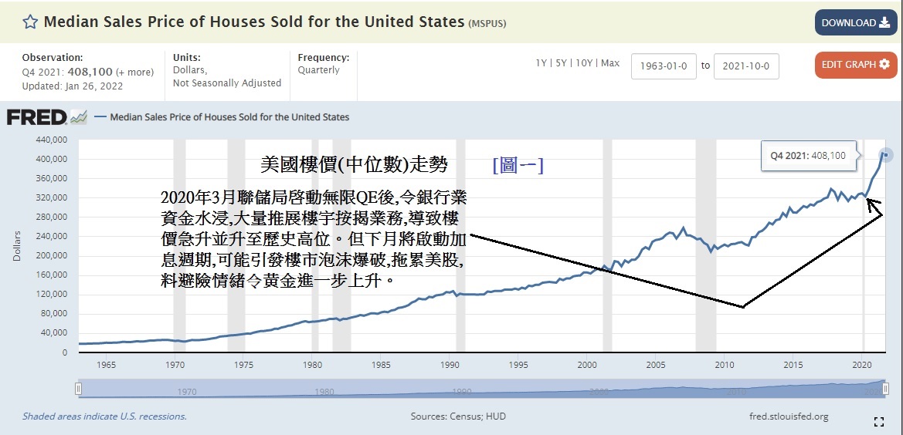
Task: Click the favorite star beside the title
Action: click(30, 22)
